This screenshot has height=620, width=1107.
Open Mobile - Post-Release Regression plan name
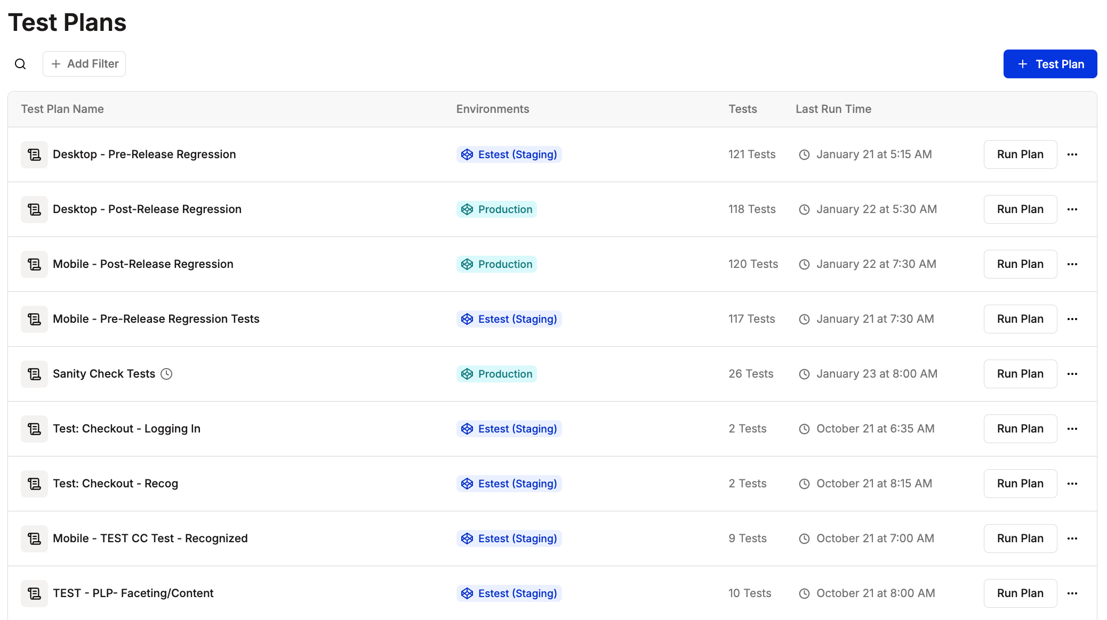143,264
